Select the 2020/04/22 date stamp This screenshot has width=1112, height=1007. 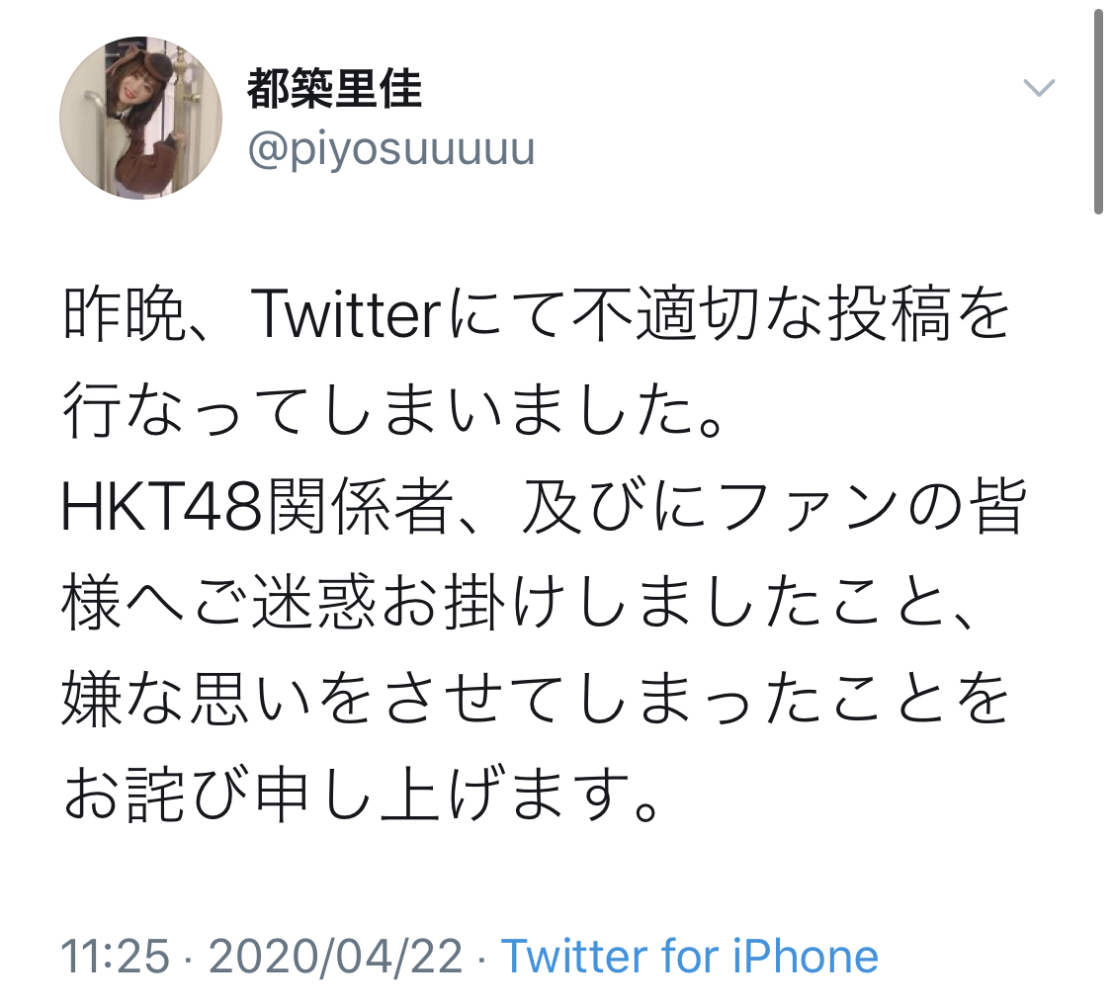point(335,956)
